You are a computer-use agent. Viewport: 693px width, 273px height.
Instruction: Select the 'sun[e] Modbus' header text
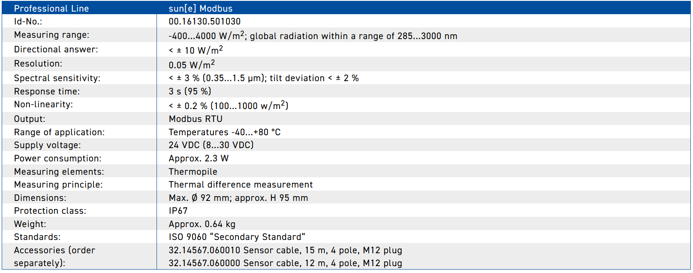pos(201,9)
